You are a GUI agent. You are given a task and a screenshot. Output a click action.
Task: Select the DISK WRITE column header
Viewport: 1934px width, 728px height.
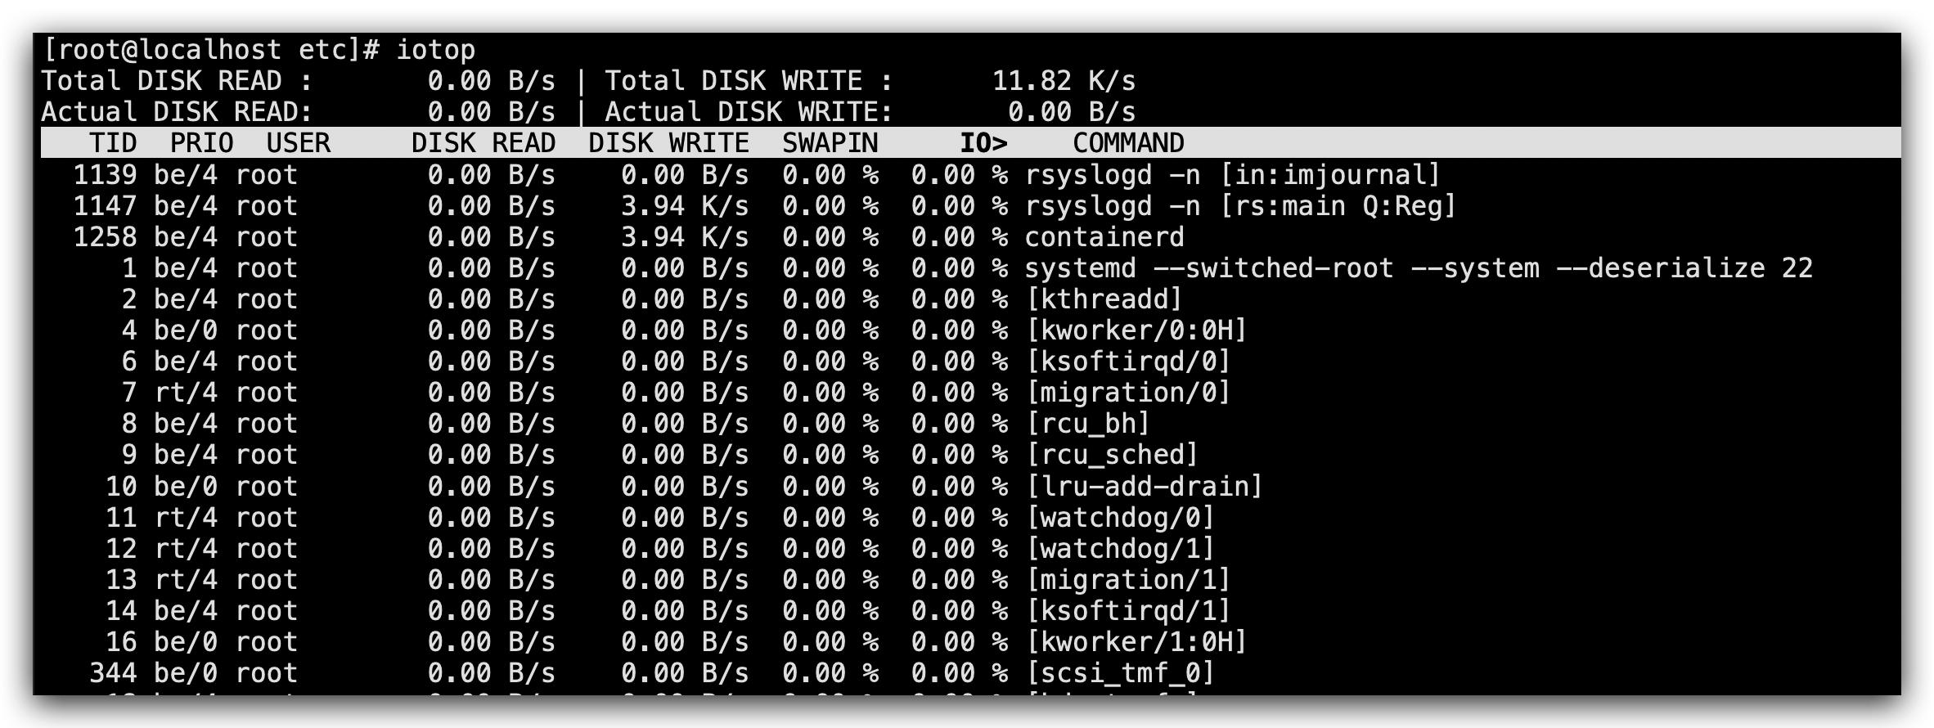[x=668, y=143]
